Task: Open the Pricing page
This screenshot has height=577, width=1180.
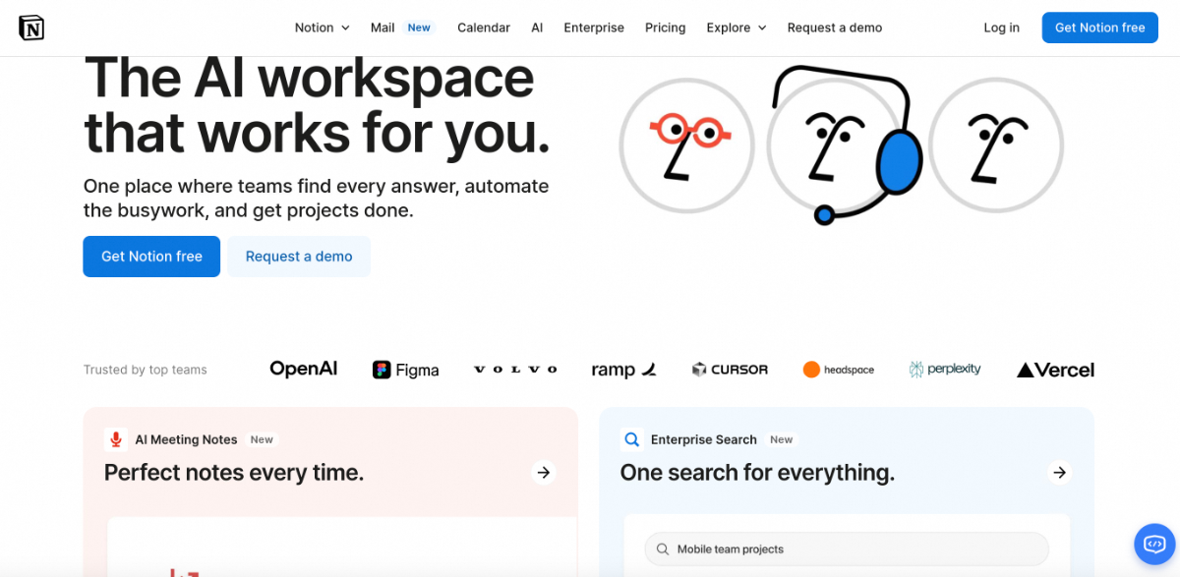Action: 665,28
